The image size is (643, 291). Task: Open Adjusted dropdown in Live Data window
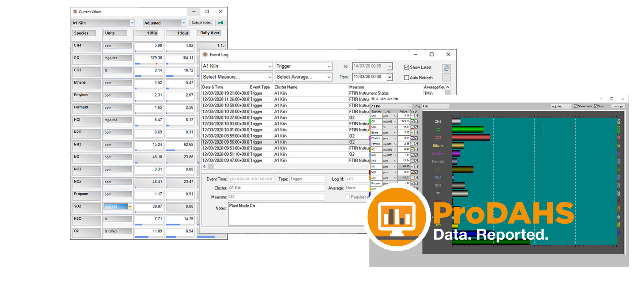pyautogui.click(x=570, y=106)
